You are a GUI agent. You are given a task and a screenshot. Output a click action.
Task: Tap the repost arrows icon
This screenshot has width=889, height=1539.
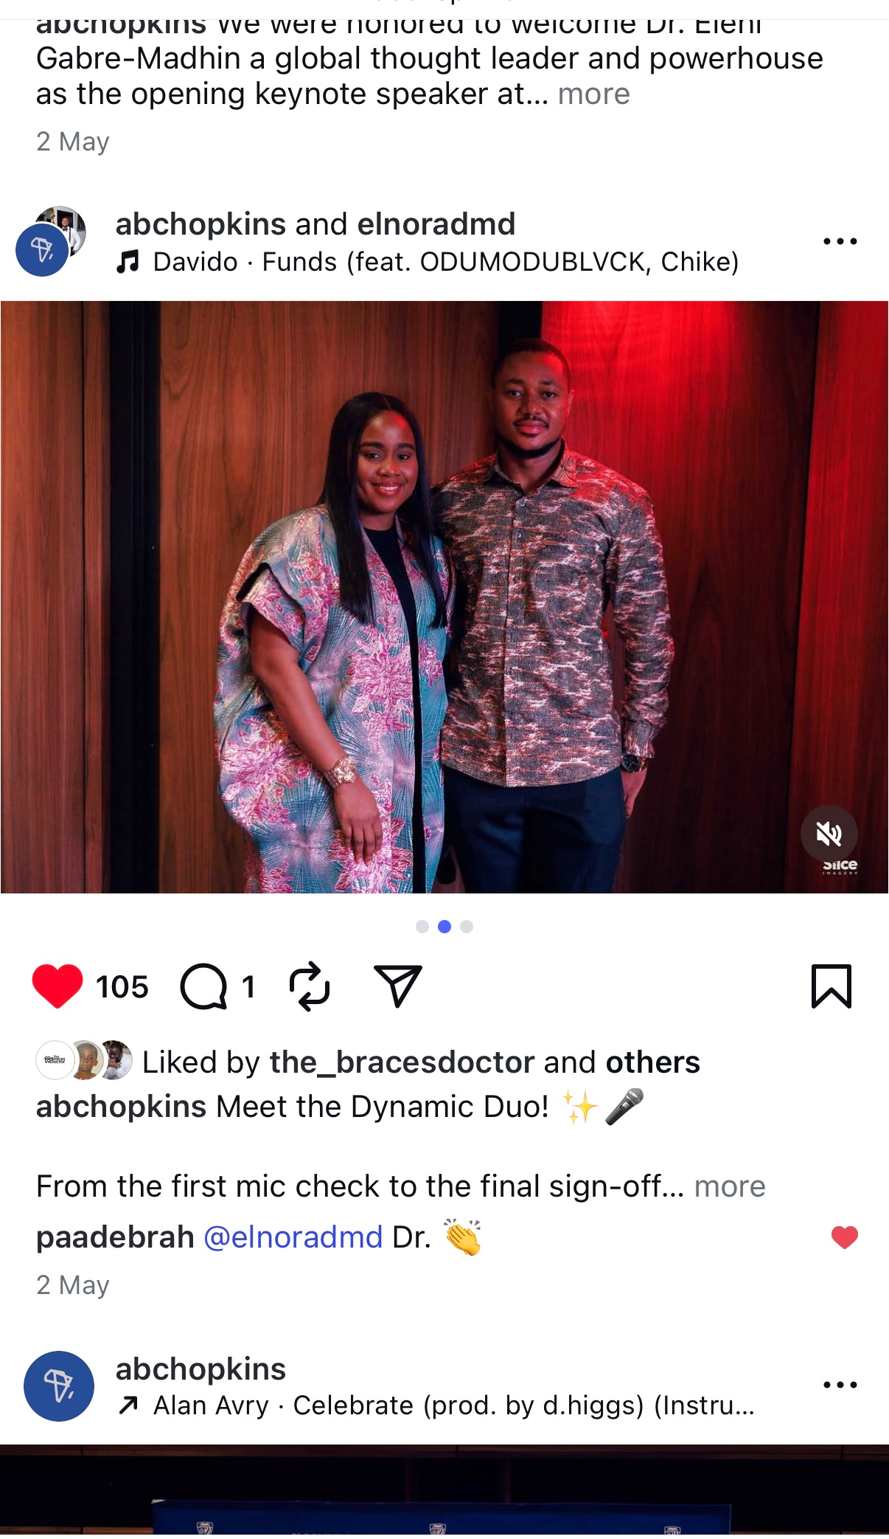(x=310, y=986)
